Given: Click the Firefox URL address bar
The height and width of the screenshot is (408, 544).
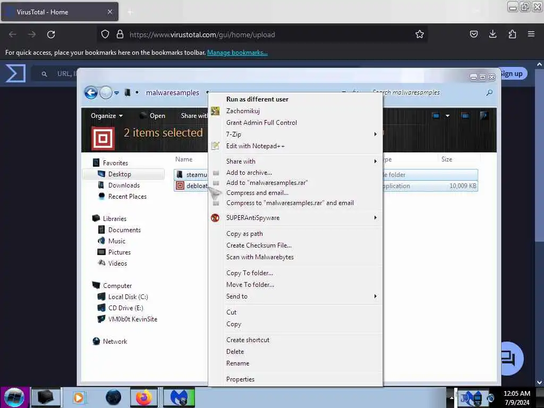Looking at the screenshot, I should click(262, 35).
